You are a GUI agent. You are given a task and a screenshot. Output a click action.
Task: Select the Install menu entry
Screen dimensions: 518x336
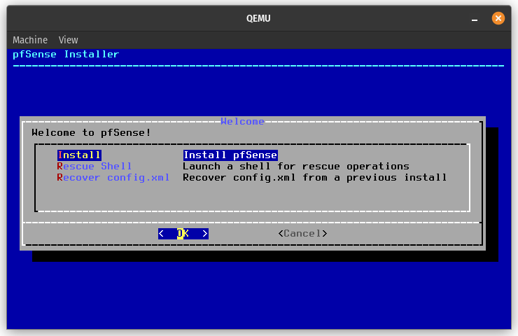pyautogui.click(x=79, y=155)
